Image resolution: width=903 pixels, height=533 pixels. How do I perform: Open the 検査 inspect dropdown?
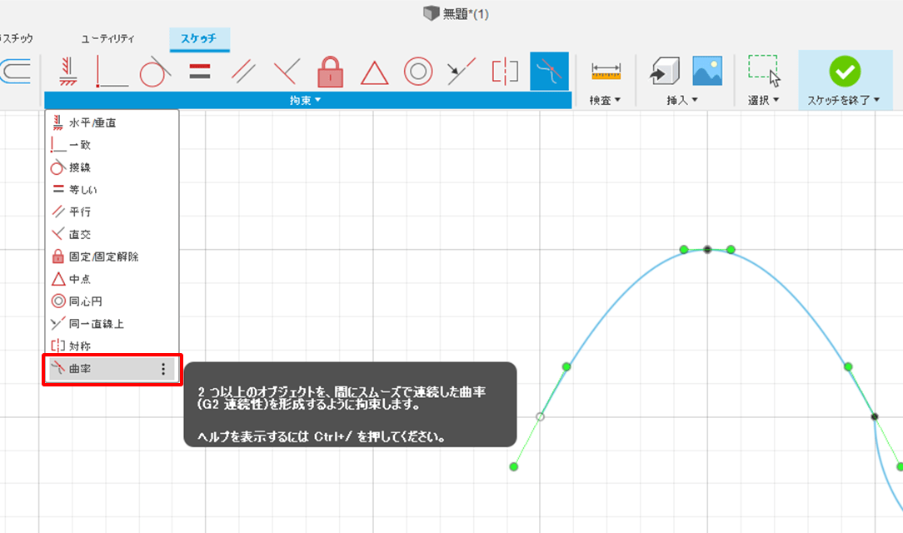point(606,100)
